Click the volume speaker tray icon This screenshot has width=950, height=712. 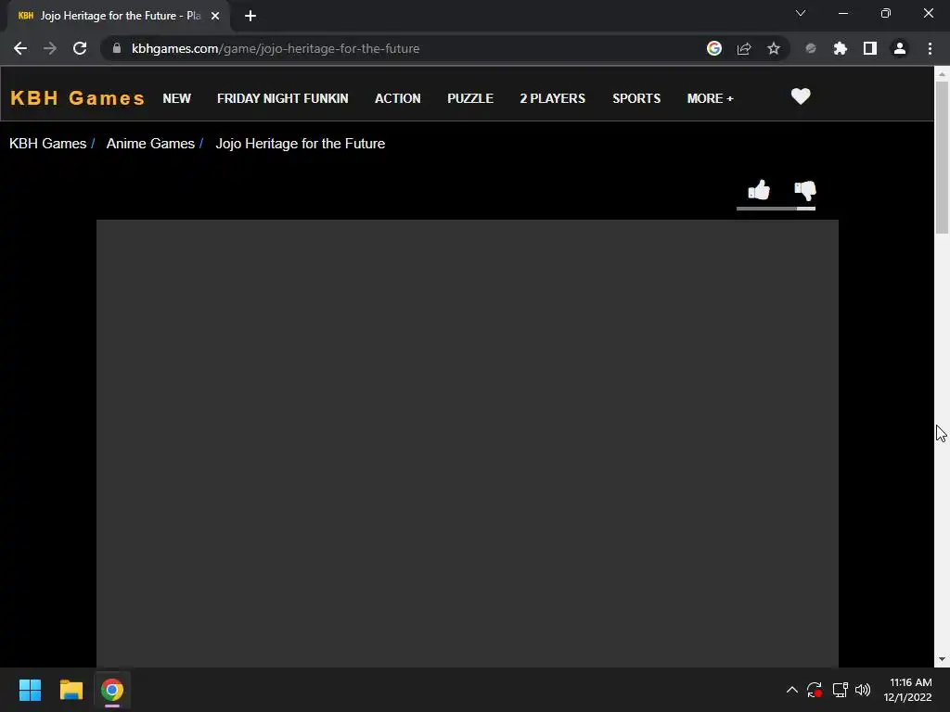tap(863, 690)
